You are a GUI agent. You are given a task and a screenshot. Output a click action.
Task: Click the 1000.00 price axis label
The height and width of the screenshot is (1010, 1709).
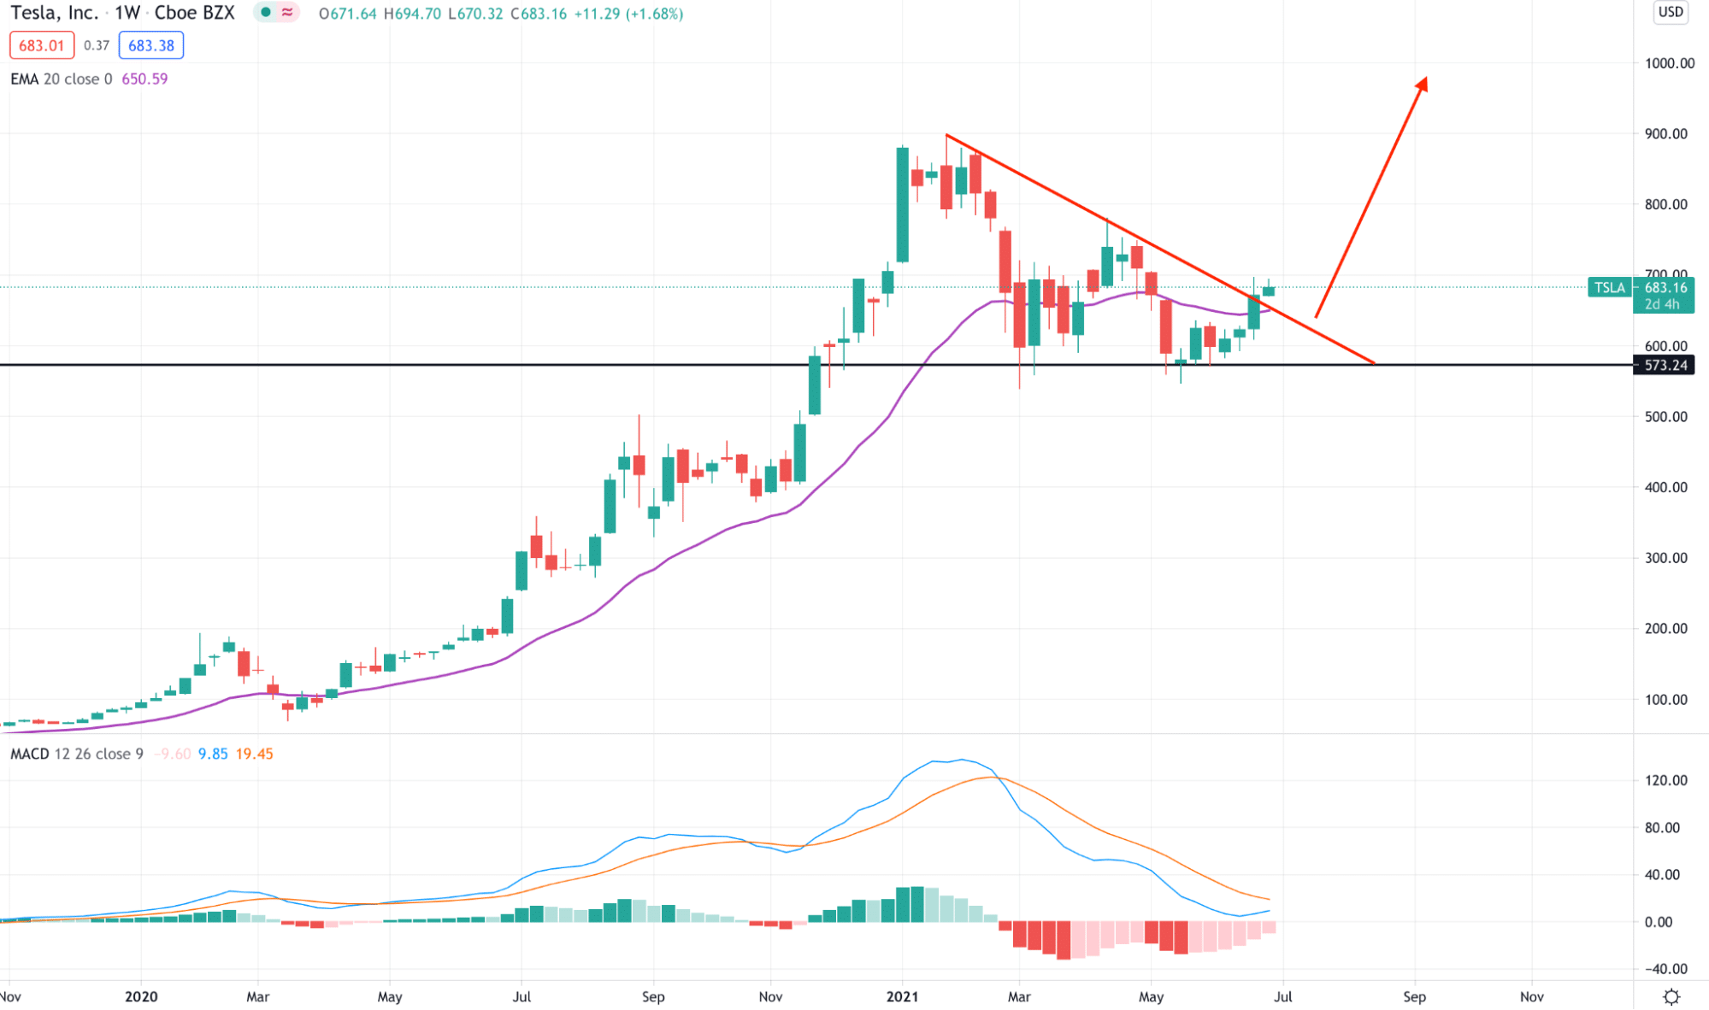[1670, 63]
